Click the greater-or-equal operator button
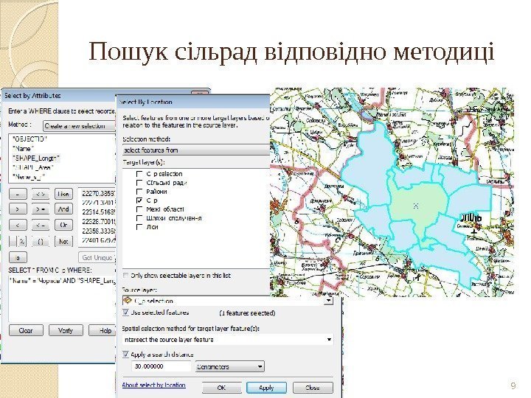Viewport: 531px width, 398px height. (41, 209)
